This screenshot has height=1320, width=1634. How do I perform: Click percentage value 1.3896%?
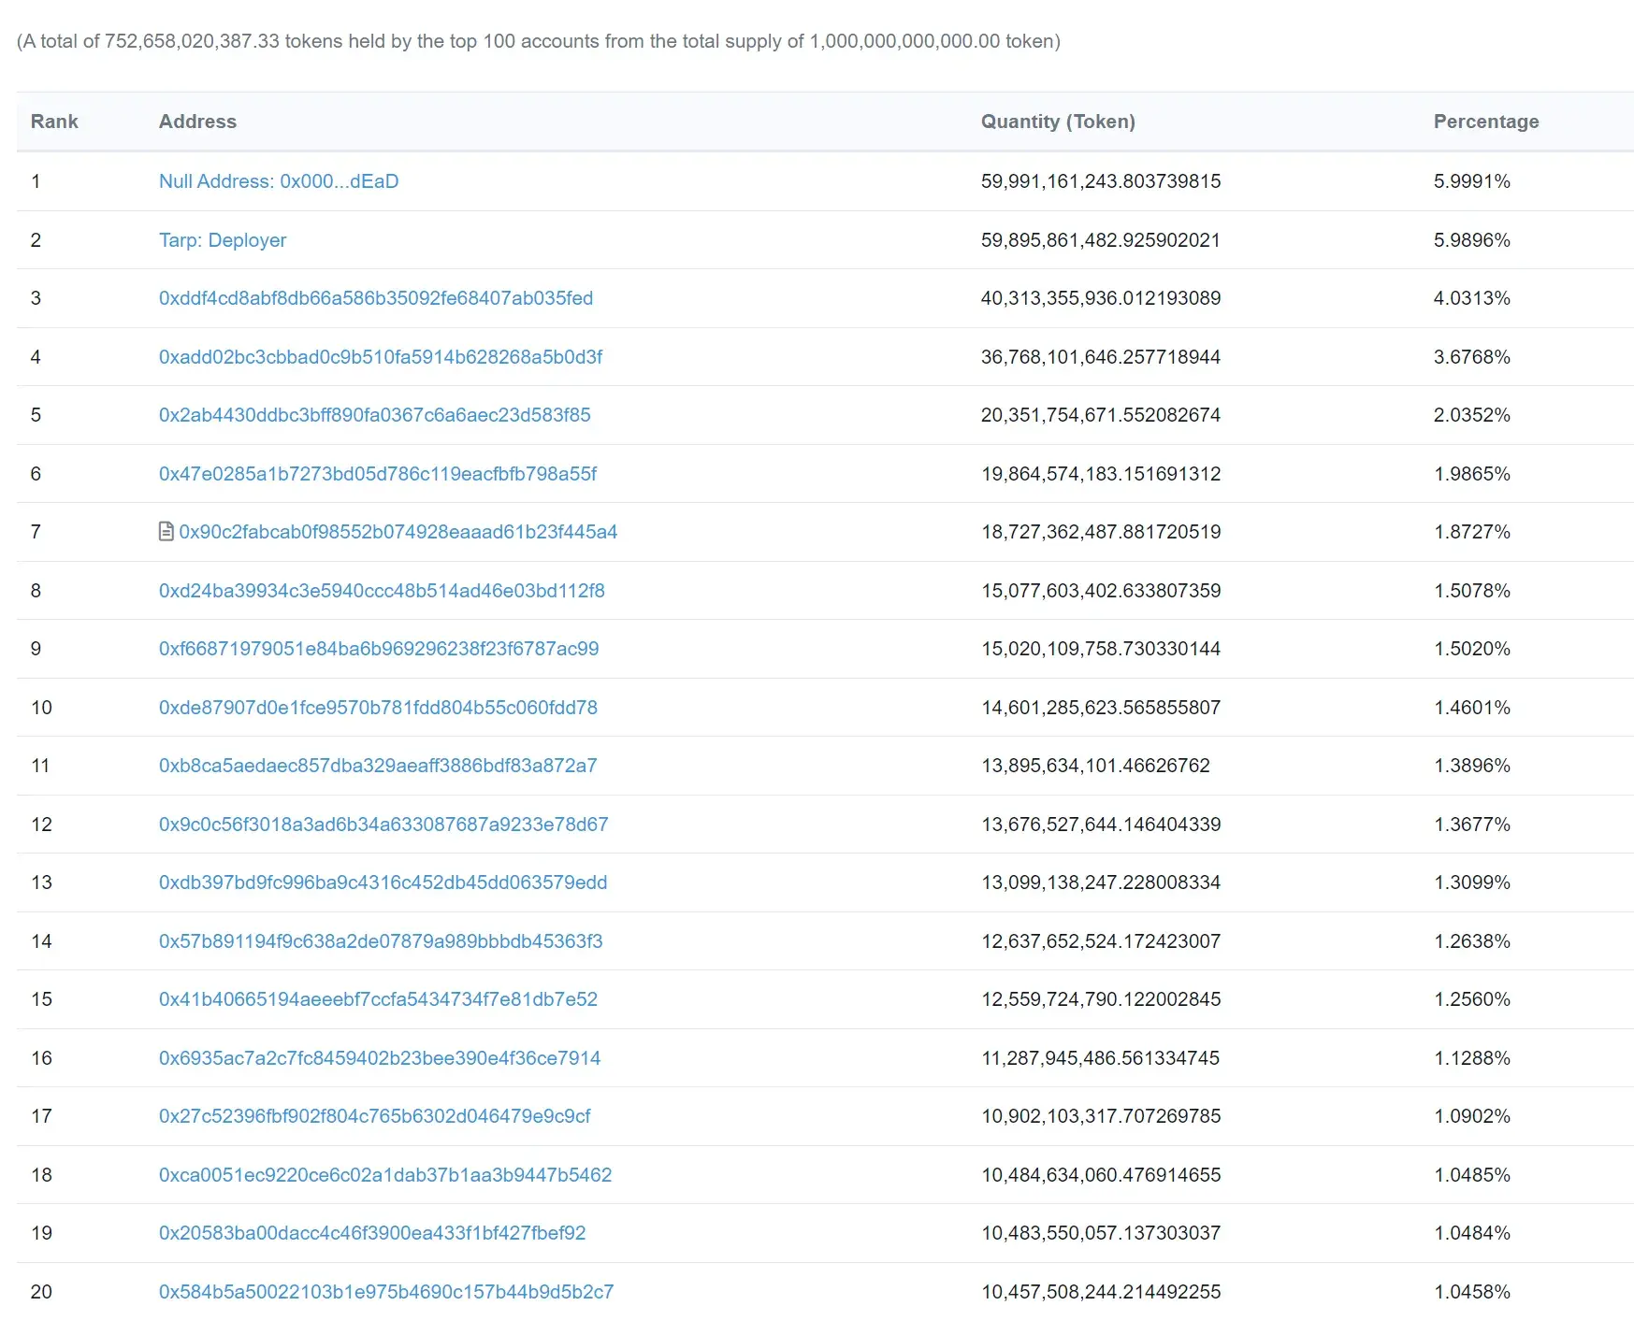coord(1472,766)
